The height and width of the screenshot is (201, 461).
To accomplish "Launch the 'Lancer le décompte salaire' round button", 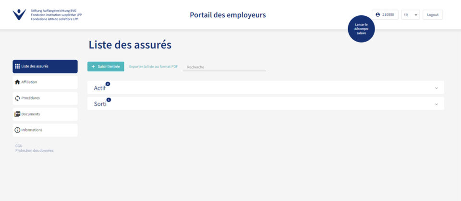I will (x=361, y=29).
